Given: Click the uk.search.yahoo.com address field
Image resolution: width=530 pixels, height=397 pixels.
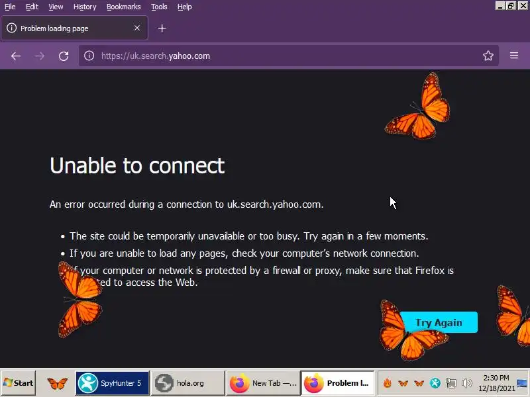Looking at the screenshot, I should coord(289,56).
